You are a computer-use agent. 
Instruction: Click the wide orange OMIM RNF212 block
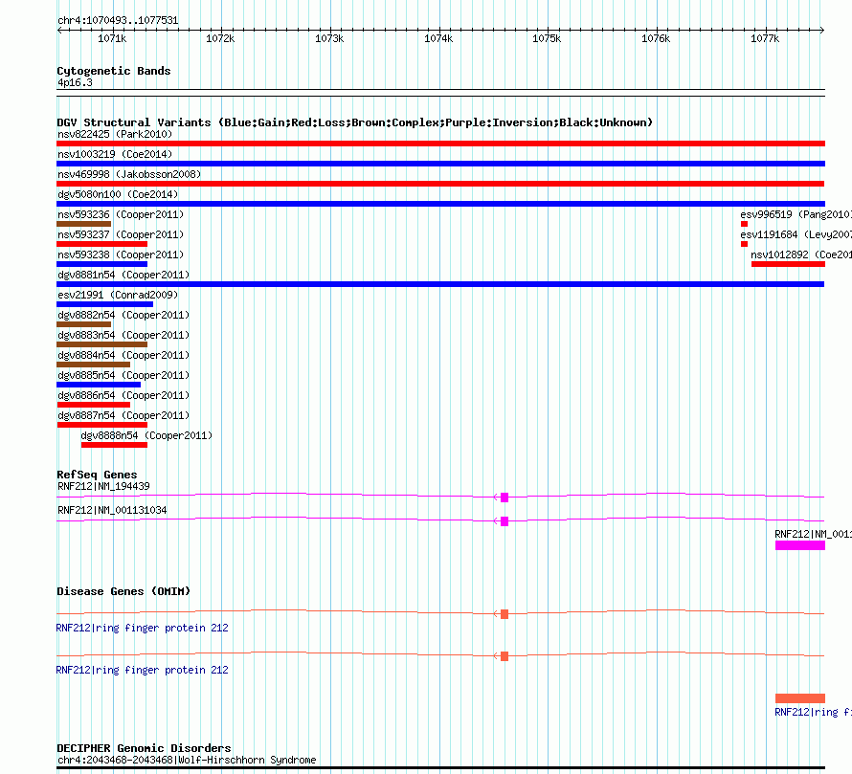(x=800, y=698)
